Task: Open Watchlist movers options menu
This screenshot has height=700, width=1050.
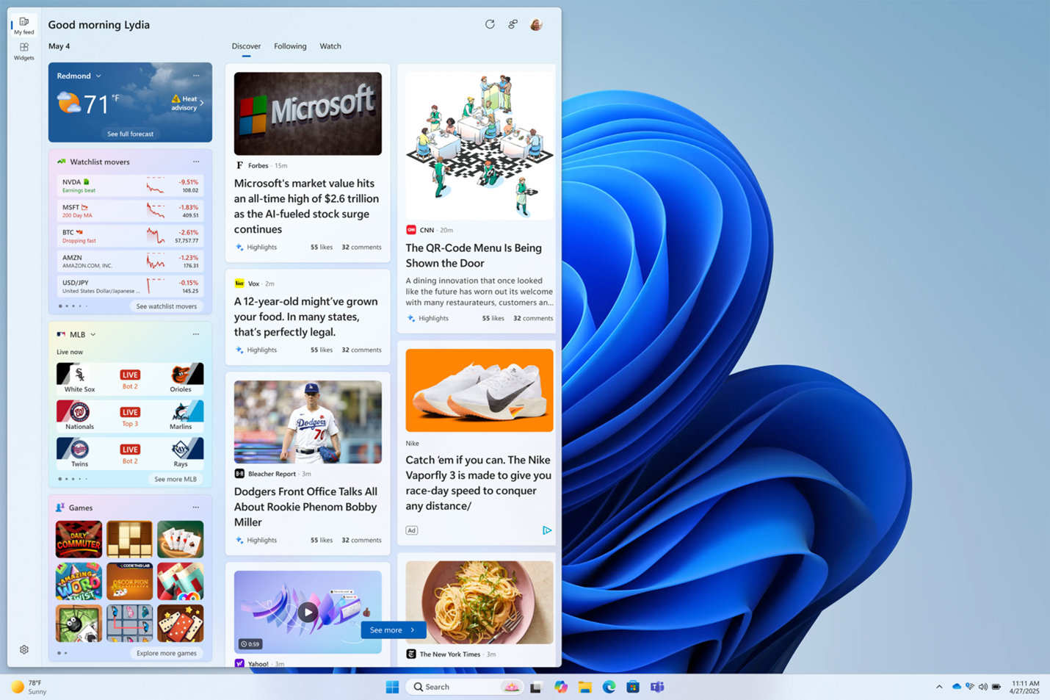Action: pos(196,161)
